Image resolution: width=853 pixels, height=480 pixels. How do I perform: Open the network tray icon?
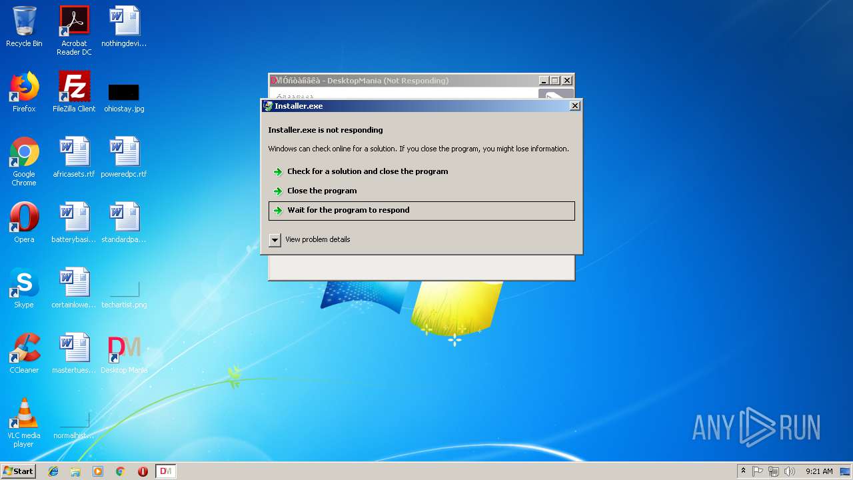coord(774,471)
